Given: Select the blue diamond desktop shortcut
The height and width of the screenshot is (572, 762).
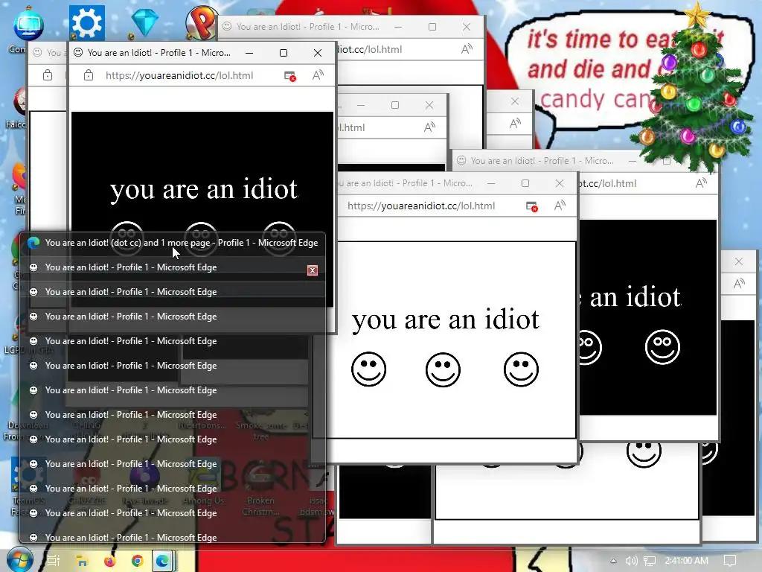Looking at the screenshot, I should (x=145, y=22).
